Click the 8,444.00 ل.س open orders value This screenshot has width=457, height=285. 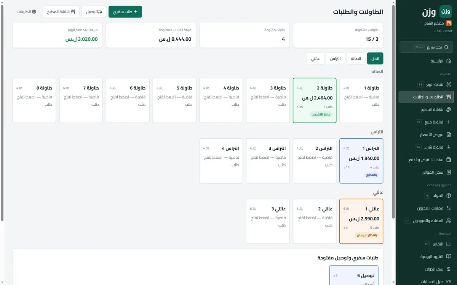coord(175,39)
